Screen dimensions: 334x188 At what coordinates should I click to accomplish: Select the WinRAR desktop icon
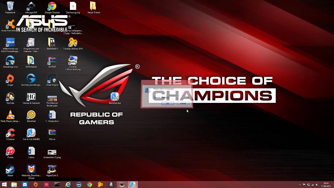(x=52, y=62)
